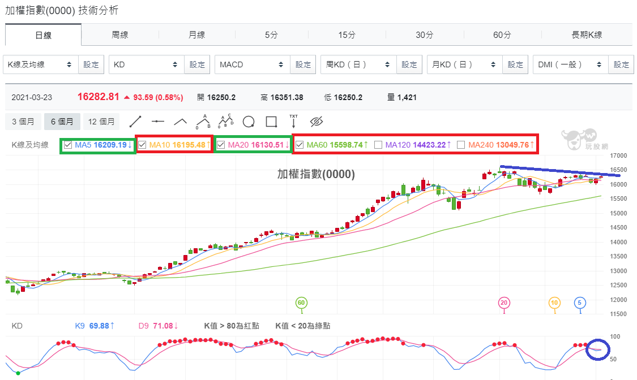
Task: Click 設定 next to 月KD（日）
Action: [x=515, y=64]
